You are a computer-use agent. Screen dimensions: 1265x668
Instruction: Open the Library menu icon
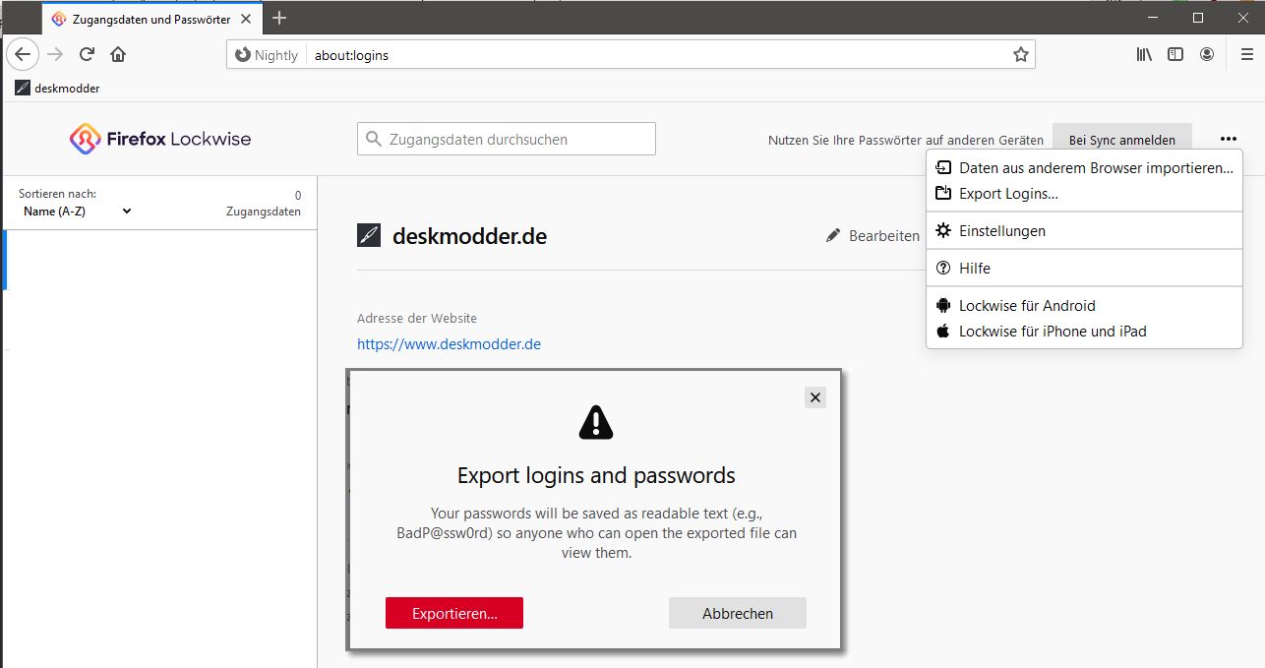[x=1144, y=55]
